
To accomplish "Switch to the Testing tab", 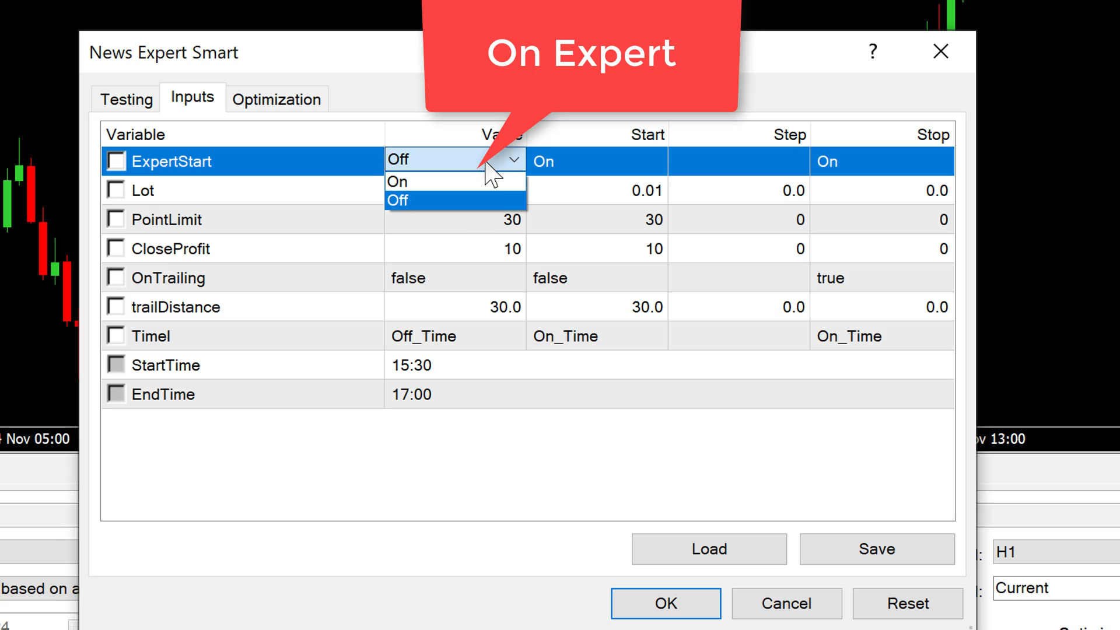I will point(127,99).
